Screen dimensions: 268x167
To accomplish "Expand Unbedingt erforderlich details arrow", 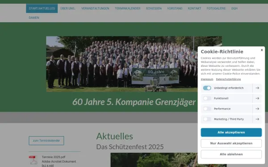I will (x=257, y=88).
